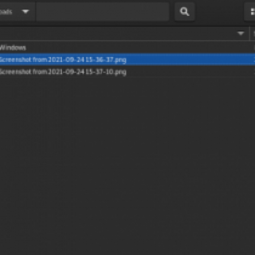
Task: Click the right-edge cell of the Windows row
Action: pyautogui.click(x=254, y=47)
